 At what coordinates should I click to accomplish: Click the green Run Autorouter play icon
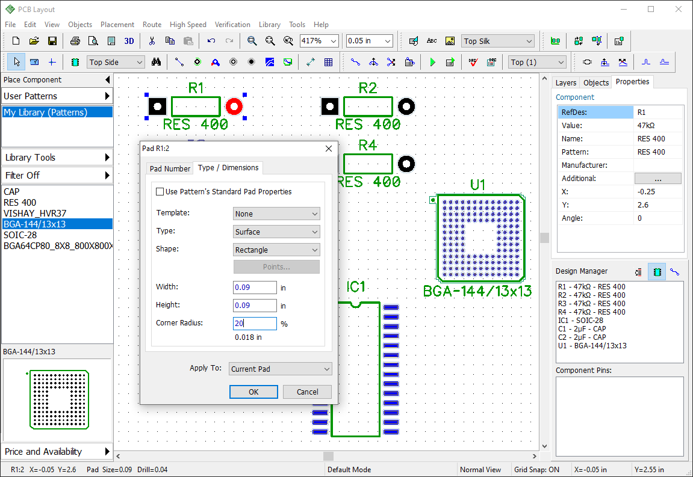pyautogui.click(x=432, y=63)
